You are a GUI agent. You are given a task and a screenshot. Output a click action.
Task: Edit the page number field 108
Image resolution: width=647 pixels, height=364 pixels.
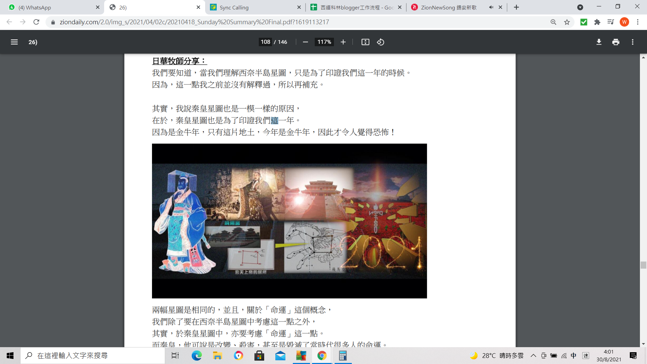pyautogui.click(x=265, y=42)
